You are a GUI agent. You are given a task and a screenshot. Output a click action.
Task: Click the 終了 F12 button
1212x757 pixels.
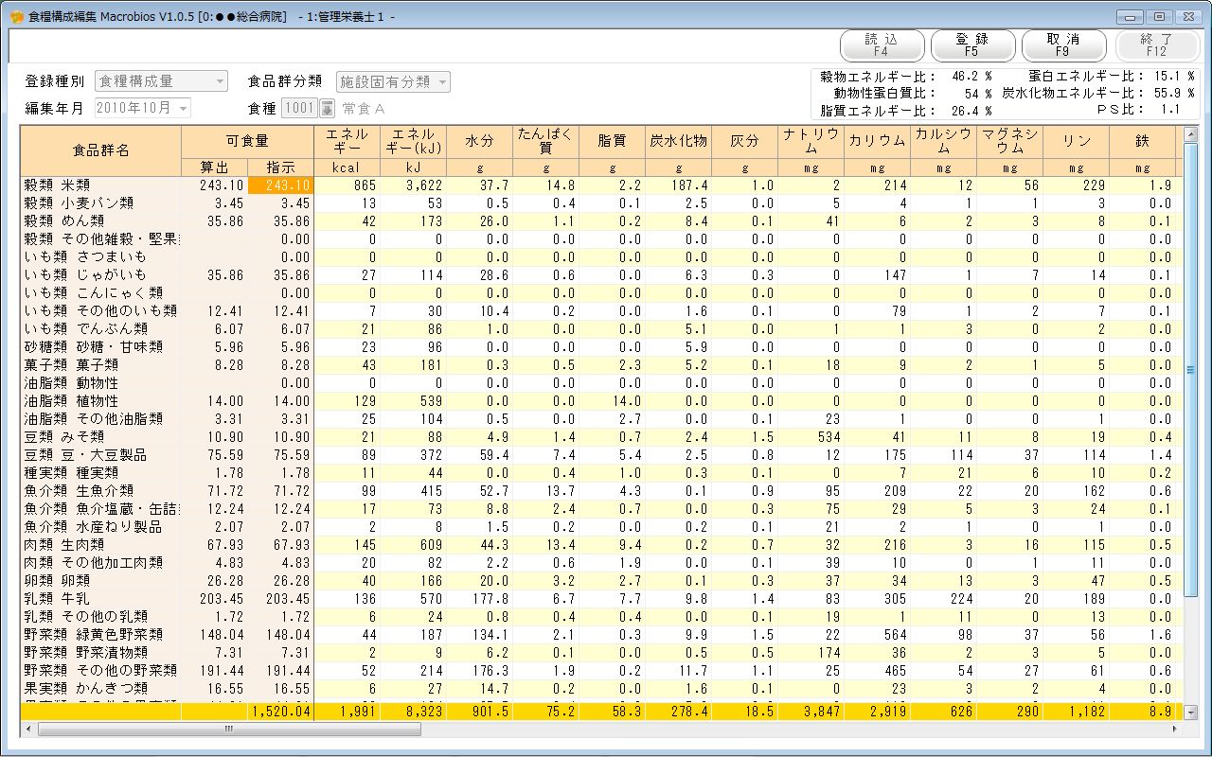click(1156, 45)
